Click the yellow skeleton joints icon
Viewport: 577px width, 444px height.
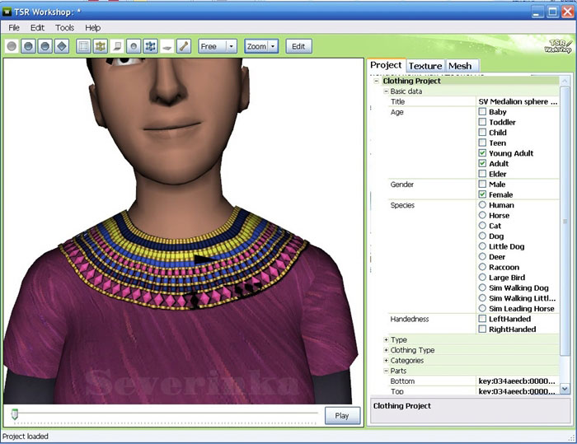(x=101, y=46)
